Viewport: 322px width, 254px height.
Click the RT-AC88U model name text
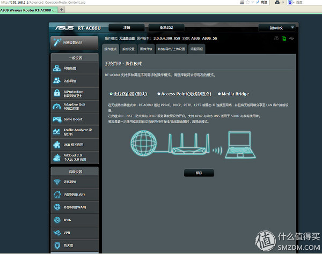point(89,28)
